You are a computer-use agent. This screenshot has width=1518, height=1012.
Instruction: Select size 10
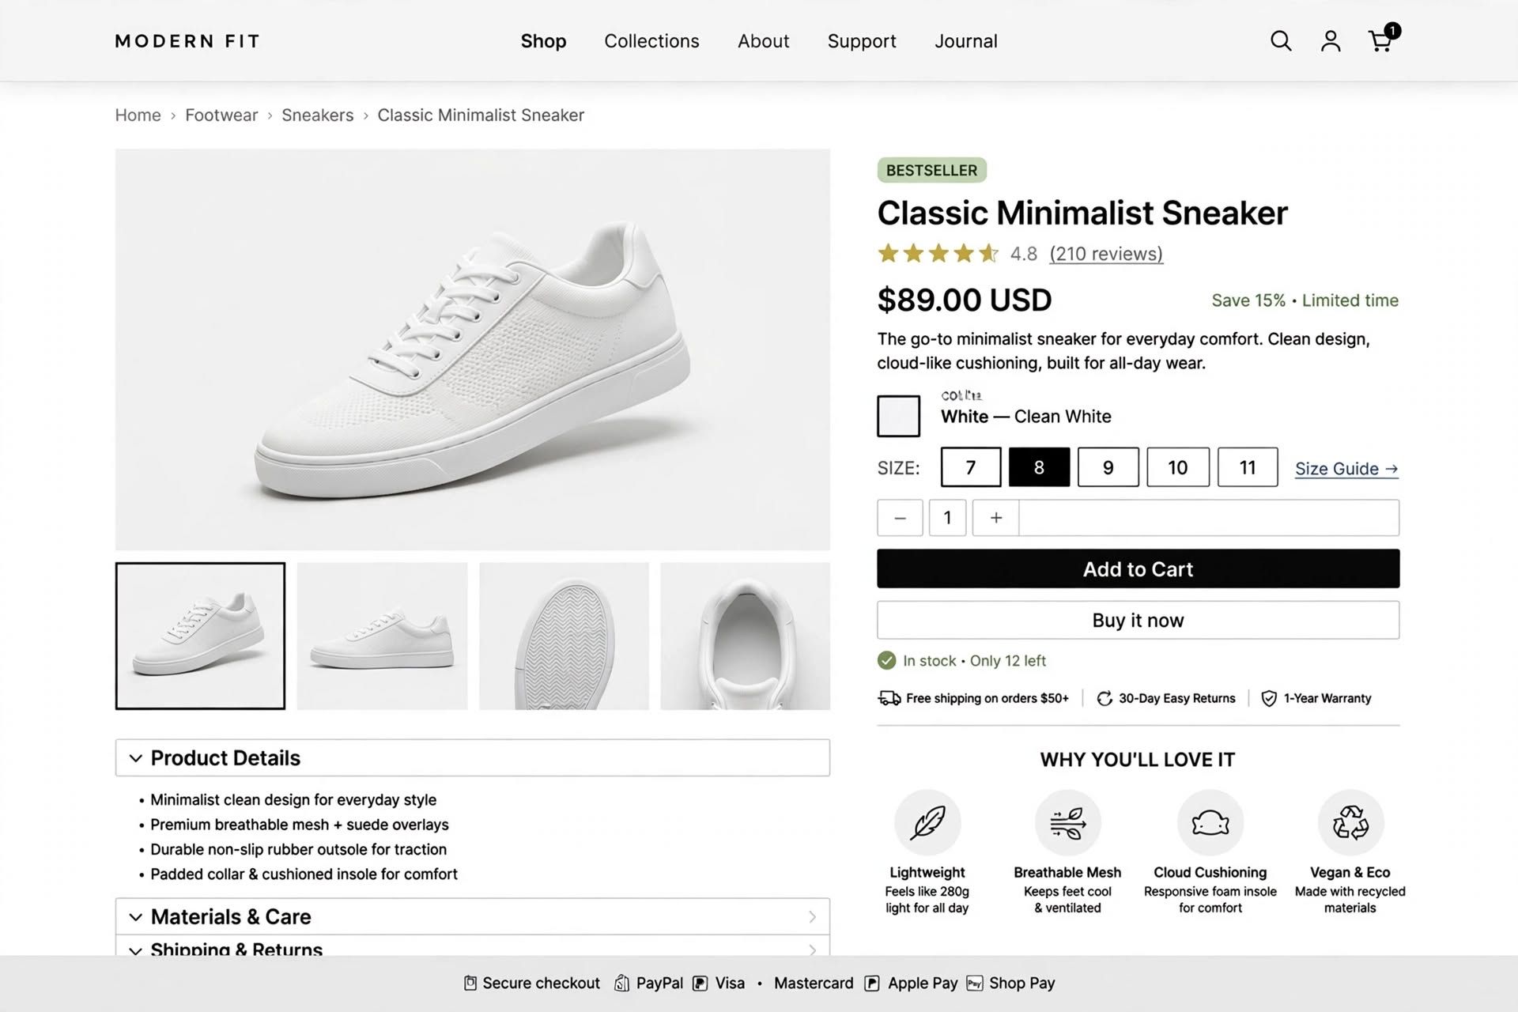pos(1178,467)
